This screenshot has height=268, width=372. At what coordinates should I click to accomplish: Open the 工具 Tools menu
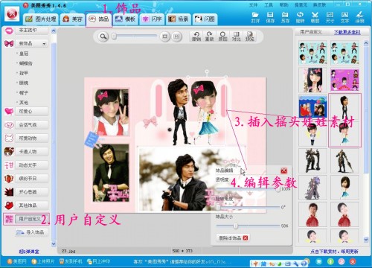click(x=269, y=5)
